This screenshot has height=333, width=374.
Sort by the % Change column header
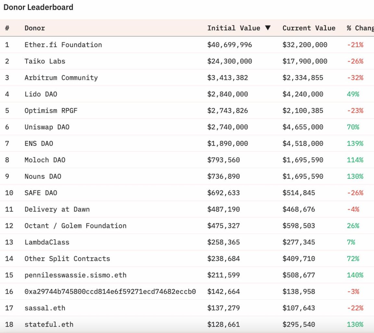pyautogui.click(x=360, y=28)
